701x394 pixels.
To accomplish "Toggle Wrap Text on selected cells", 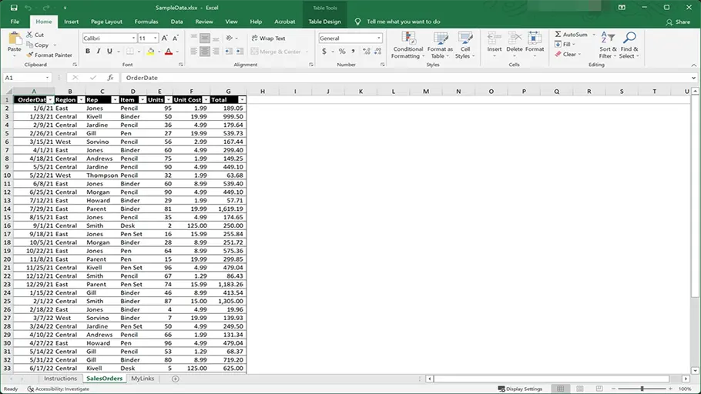I will 267,38.
